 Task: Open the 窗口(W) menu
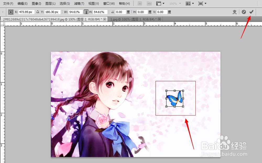[x=109, y=3]
